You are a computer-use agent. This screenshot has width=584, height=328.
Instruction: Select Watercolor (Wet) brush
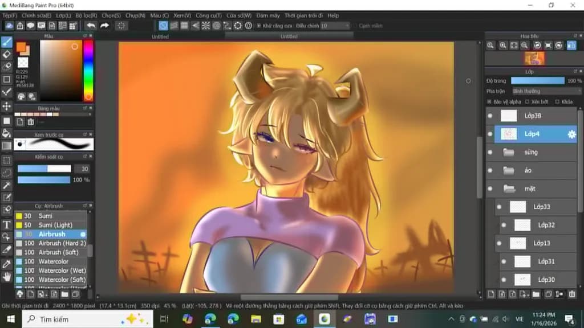pos(51,270)
